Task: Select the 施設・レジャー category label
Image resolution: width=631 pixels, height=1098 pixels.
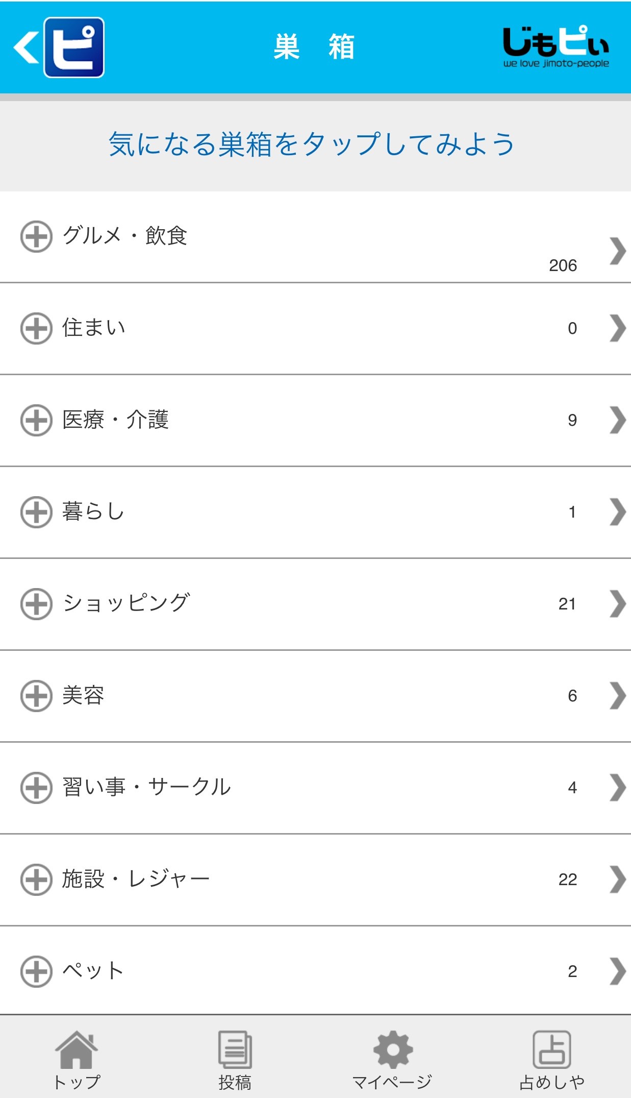Action: pos(136,879)
